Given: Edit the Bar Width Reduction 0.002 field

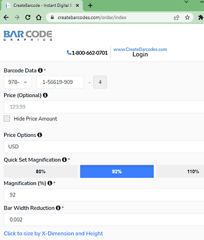Looking at the screenshot, I should tap(104, 220).
